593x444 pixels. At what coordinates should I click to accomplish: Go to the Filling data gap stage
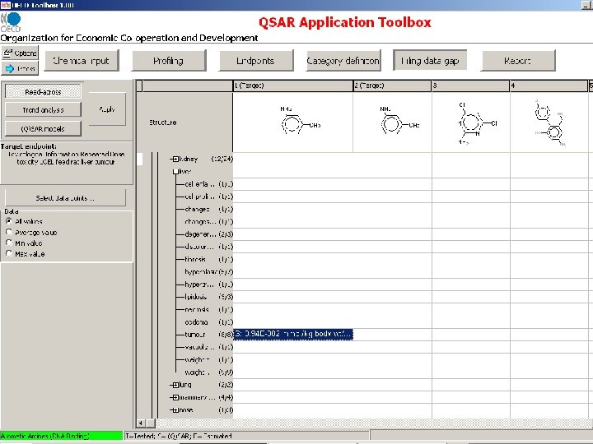click(430, 60)
